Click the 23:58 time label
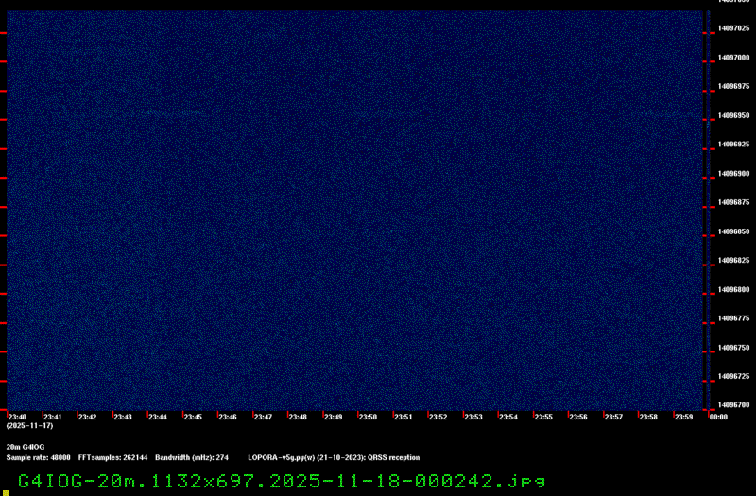The width and height of the screenshot is (756, 496). coord(648,417)
